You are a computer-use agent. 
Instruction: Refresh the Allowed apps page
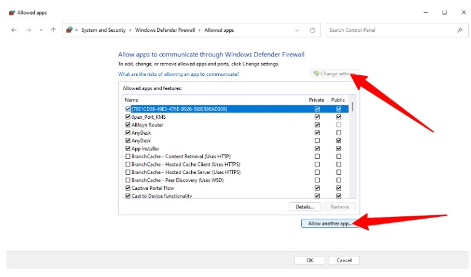tap(312, 31)
